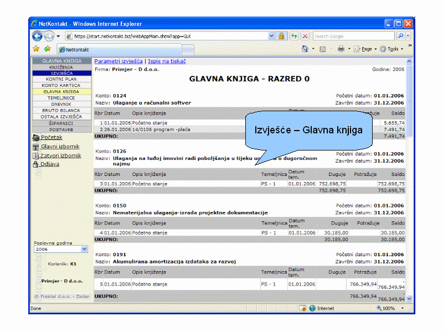443x332 pixels.
Task: Click the Glavni izbornik link
Action: coord(60,147)
